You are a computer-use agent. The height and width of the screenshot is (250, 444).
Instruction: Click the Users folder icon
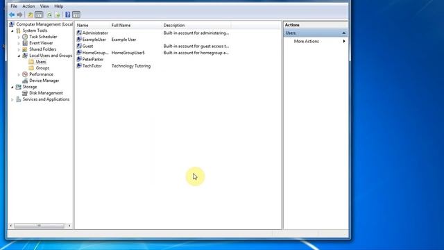pos(31,62)
